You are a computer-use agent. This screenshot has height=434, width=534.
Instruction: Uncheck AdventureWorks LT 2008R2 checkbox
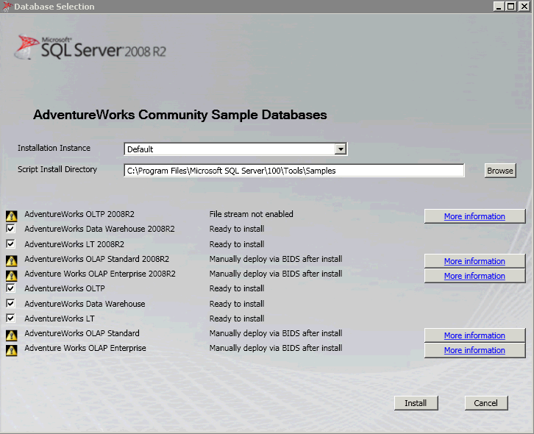11,244
